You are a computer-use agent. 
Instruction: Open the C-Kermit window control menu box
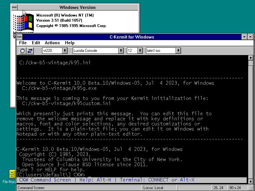pyautogui.click(x=19, y=37)
